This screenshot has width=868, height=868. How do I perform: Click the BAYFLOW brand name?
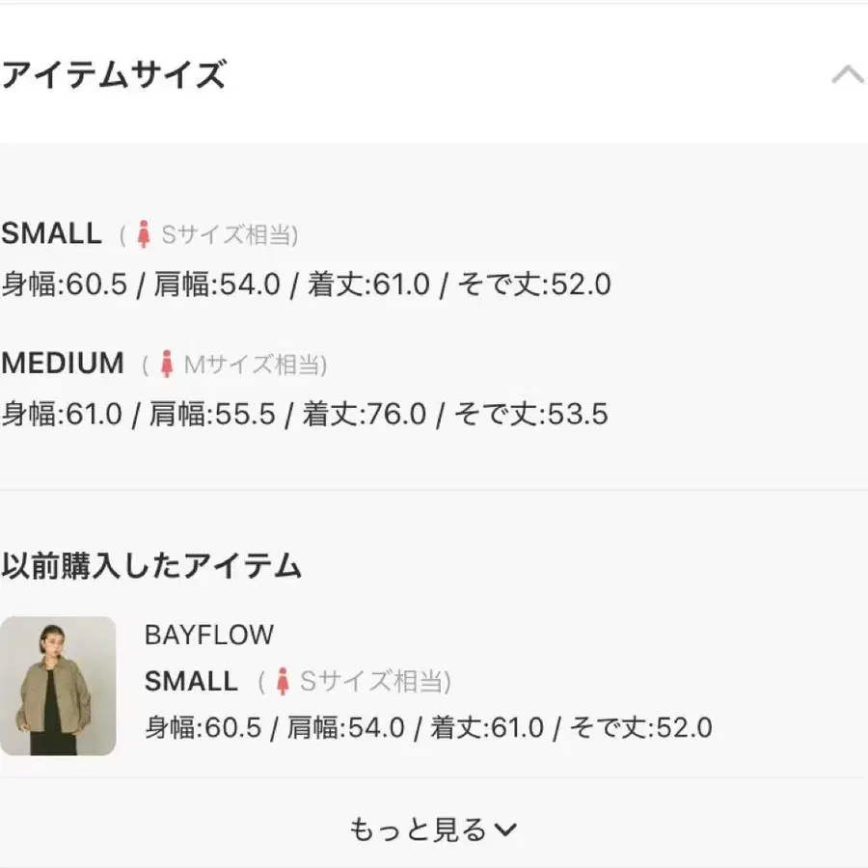click(x=209, y=635)
